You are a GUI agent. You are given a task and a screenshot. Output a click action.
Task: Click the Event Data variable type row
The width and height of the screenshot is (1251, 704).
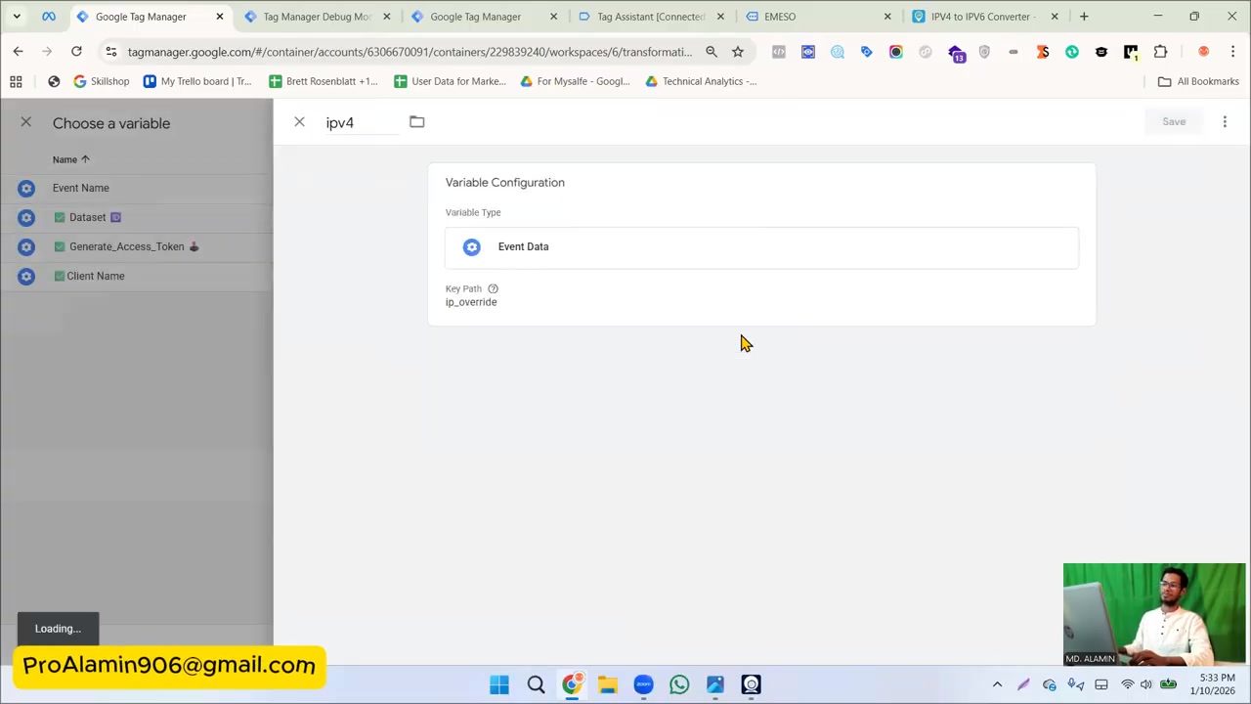(x=761, y=246)
